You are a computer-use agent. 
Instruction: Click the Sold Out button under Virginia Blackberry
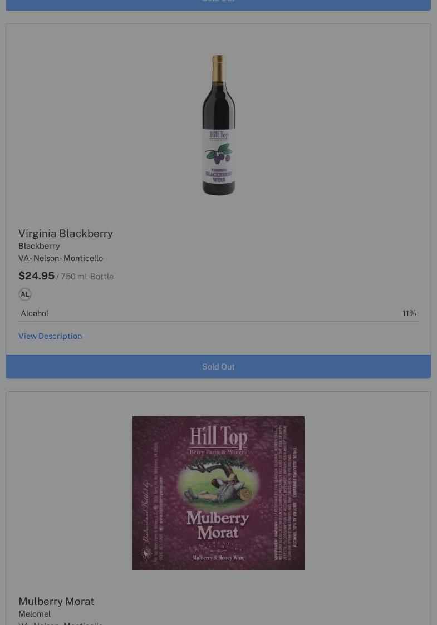(x=218, y=366)
